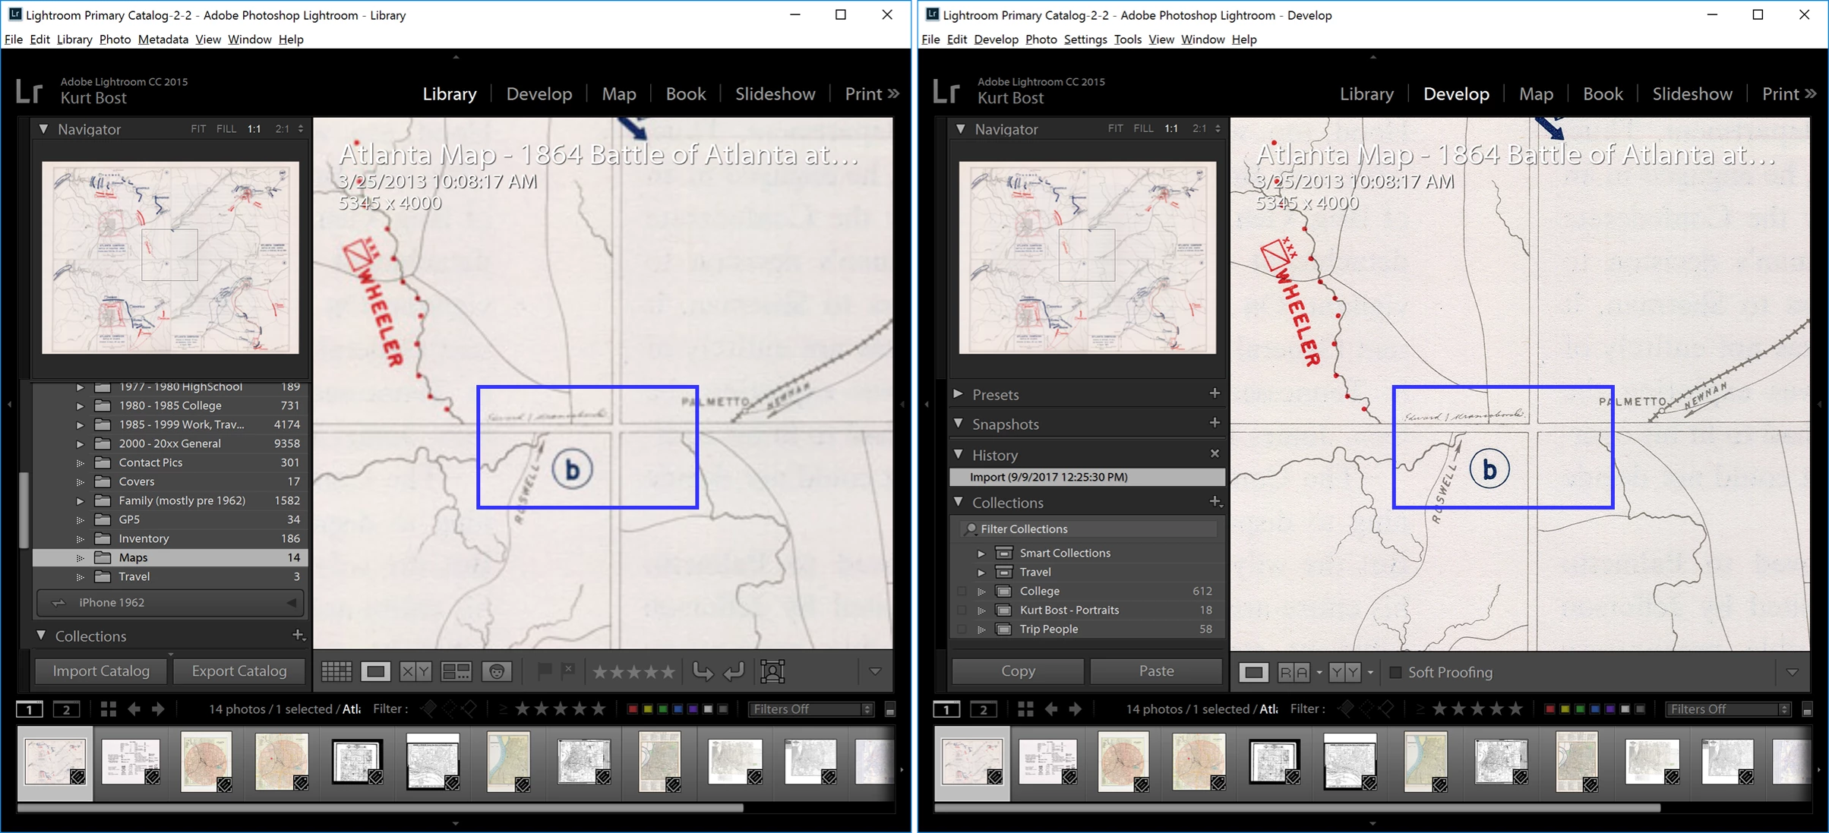This screenshot has height=833, width=1829.
Task: Open the Metadata menu in Library window
Action: [x=163, y=39]
